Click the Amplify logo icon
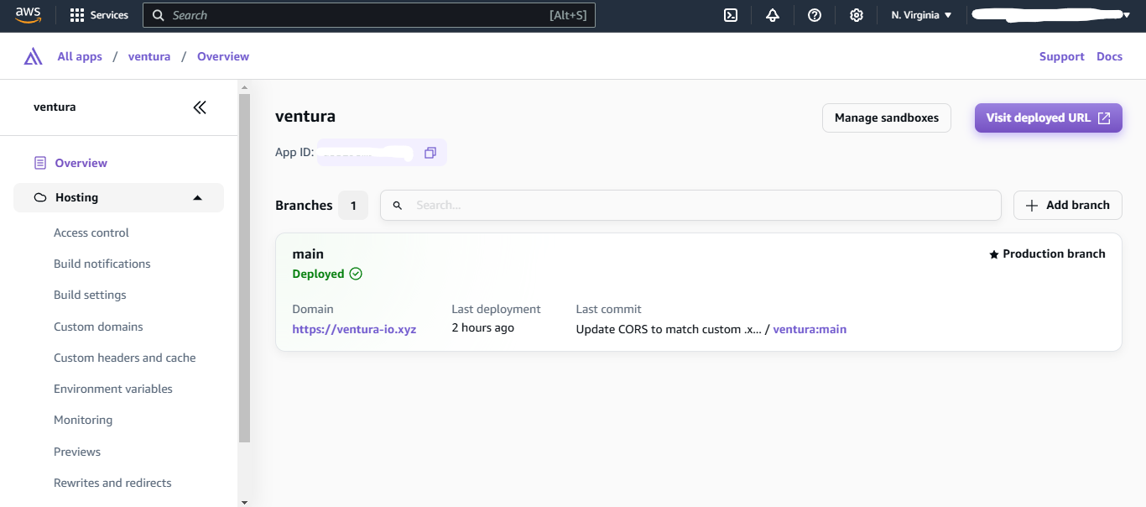 (33, 56)
